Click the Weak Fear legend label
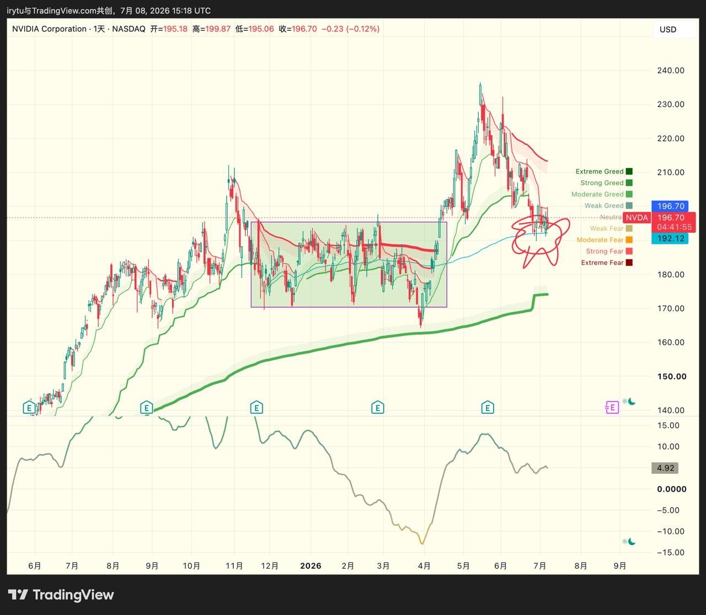 point(607,228)
